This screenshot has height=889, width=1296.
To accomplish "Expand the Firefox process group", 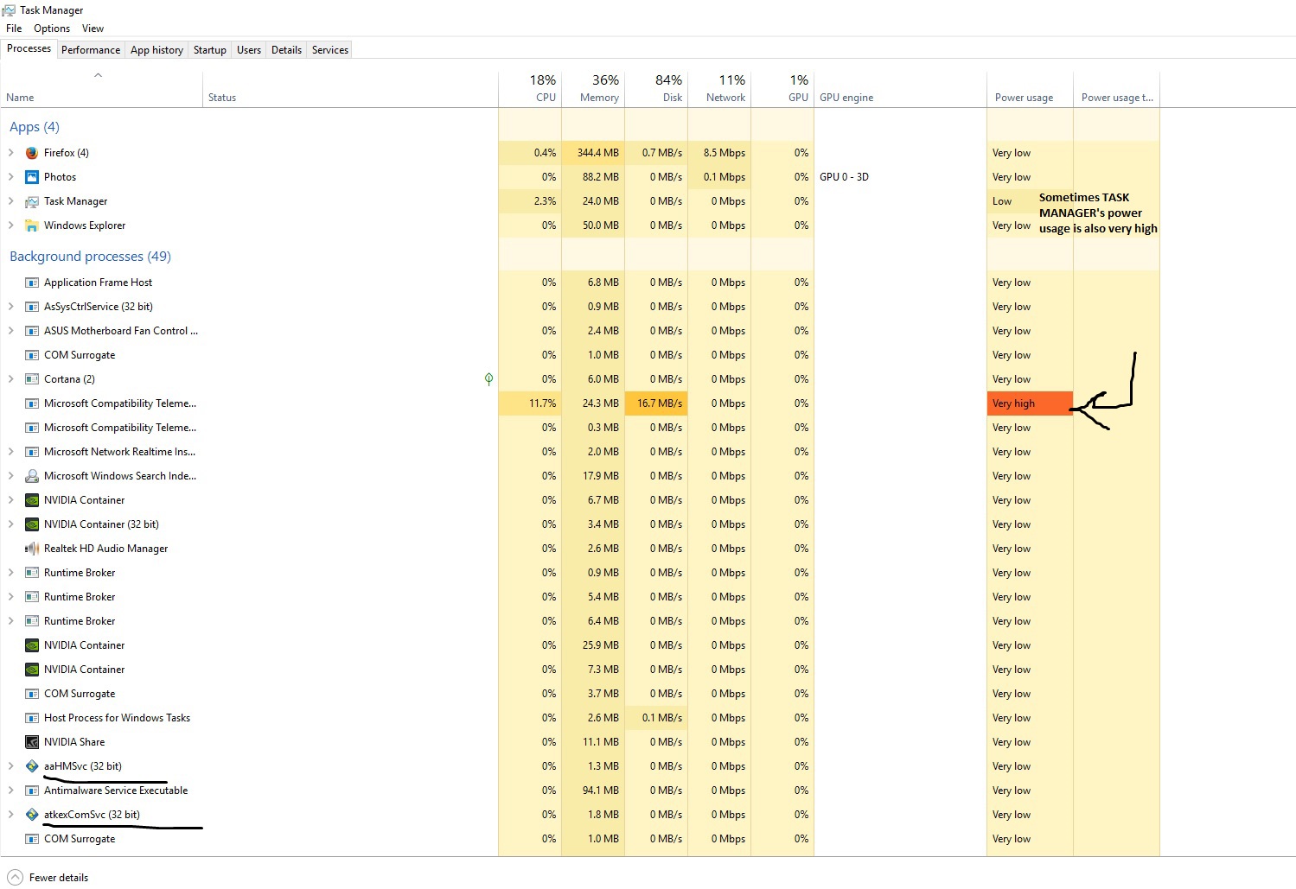I will [x=10, y=153].
